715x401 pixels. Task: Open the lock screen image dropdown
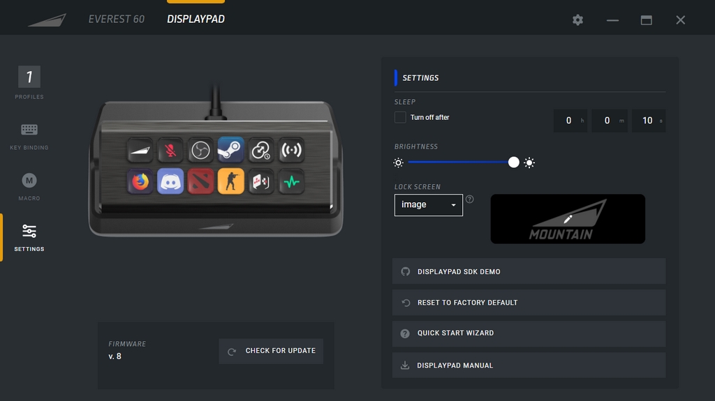pyautogui.click(x=429, y=205)
